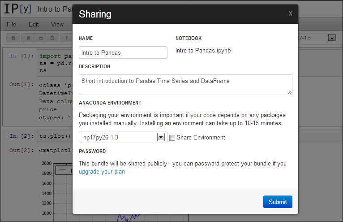Click inside the Description text area
Image resolution: width=343 pixels, height=222 pixels.
click(185, 85)
